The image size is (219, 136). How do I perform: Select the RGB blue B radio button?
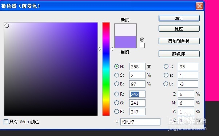tap(116, 112)
